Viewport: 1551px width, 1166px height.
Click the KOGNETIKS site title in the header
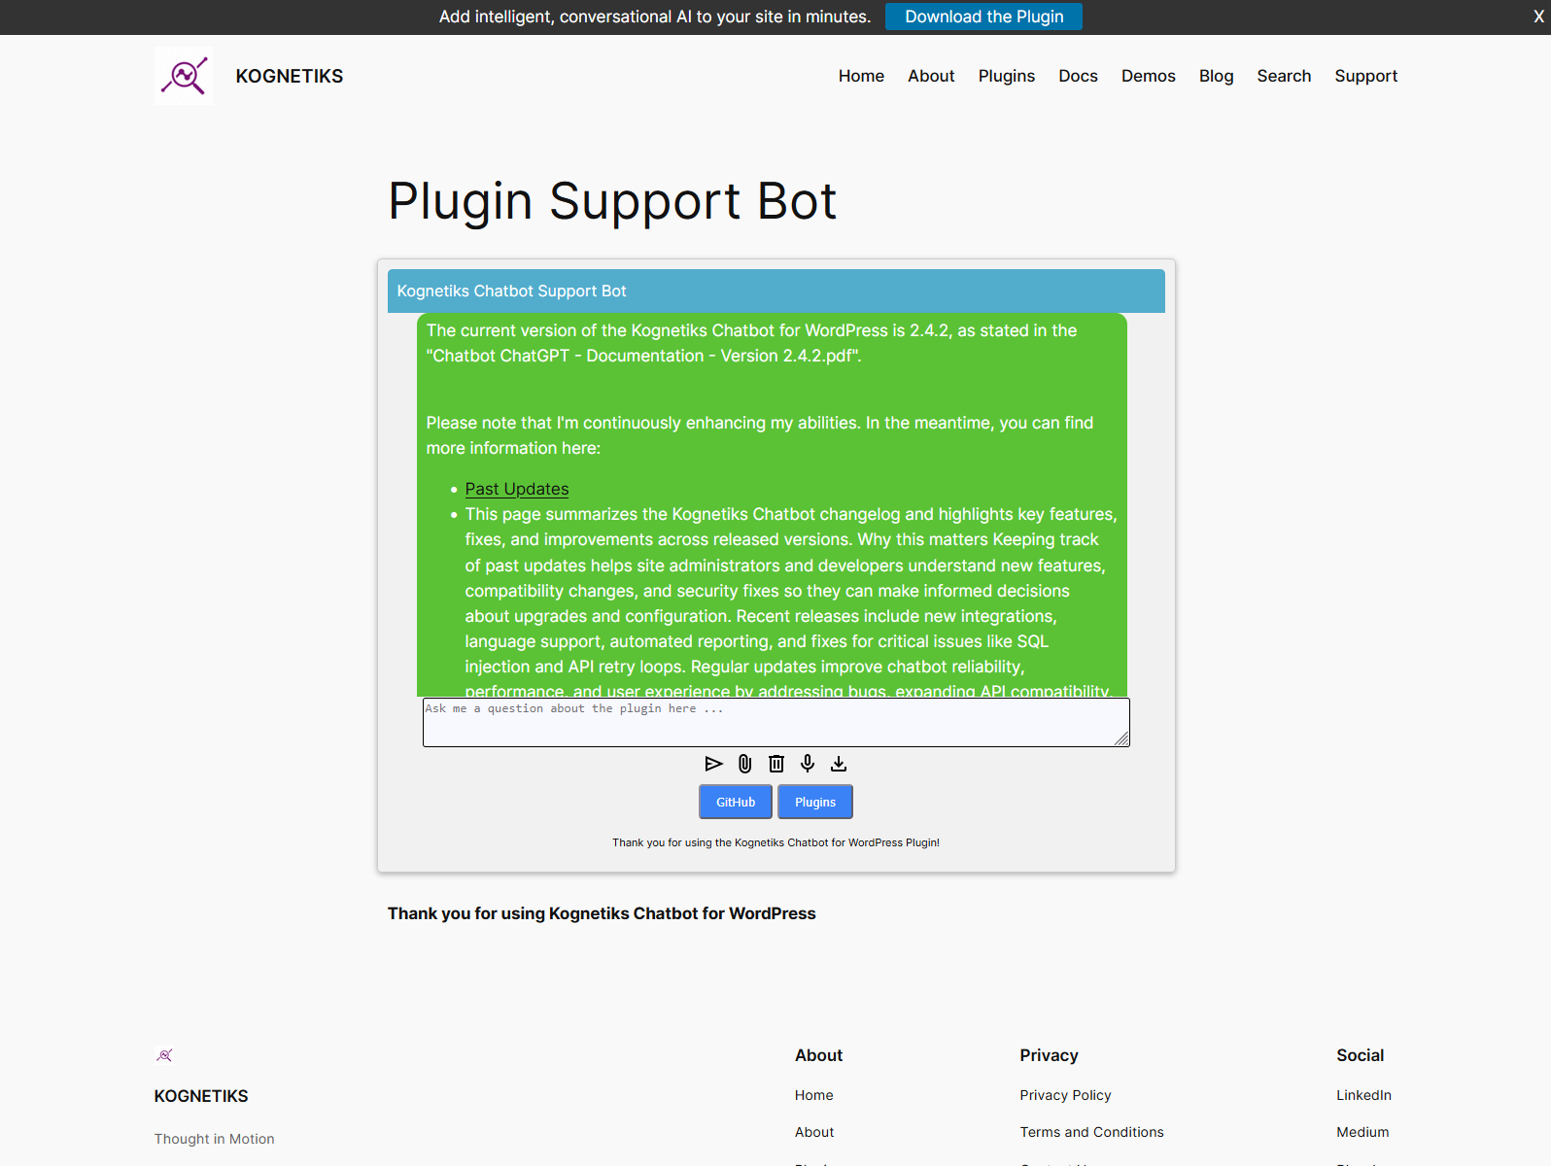point(290,76)
